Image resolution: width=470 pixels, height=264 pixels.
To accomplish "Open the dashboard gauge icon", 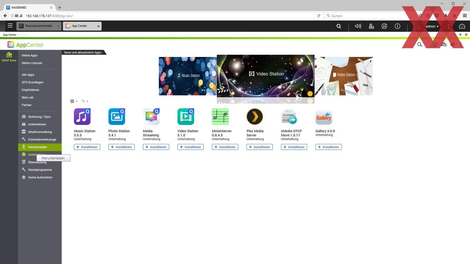I will coord(462,26).
